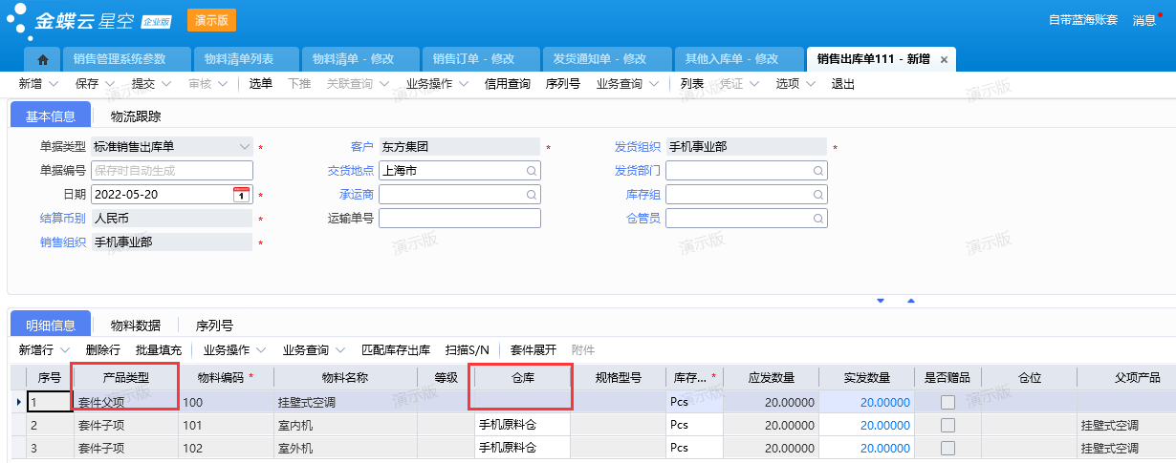The width and height of the screenshot is (1176, 463).
Task: Switch to 发货通知单 - 修改 tab
Action: (x=606, y=59)
